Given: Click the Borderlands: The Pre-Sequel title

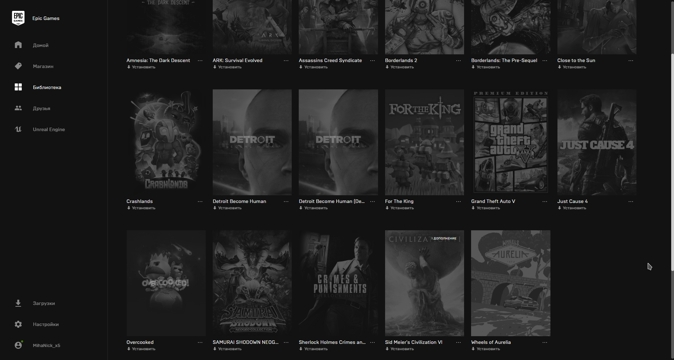Looking at the screenshot, I should tap(504, 60).
